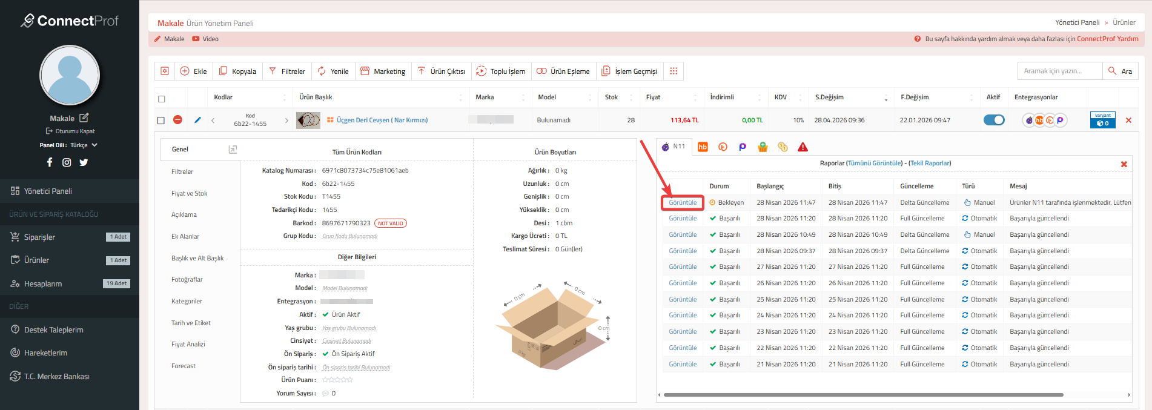1152x410 pixels.
Task: Click next code arrow beside 6b22-1455
Action: tap(286, 121)
